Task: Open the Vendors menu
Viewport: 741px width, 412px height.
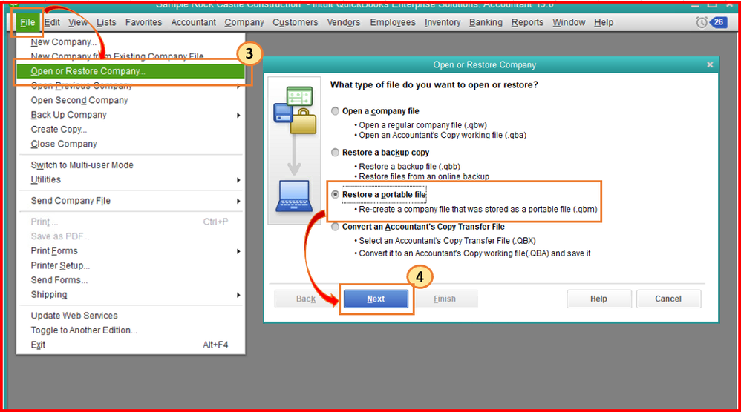Action: click(344, 23)
